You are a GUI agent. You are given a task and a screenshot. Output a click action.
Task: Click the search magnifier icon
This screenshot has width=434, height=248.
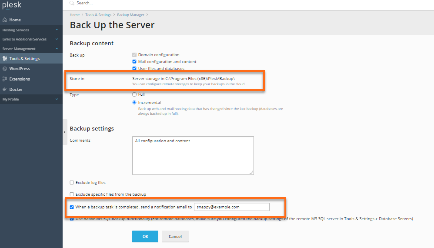(72, 3)
